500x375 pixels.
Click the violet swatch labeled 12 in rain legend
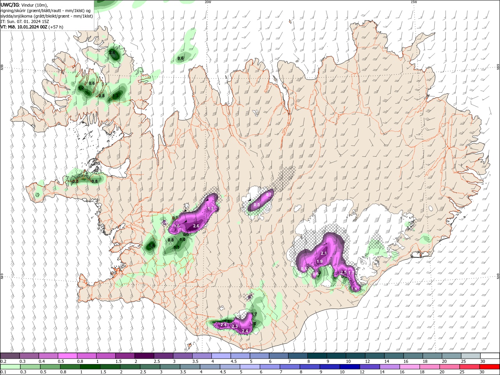(x=369, y=367)
